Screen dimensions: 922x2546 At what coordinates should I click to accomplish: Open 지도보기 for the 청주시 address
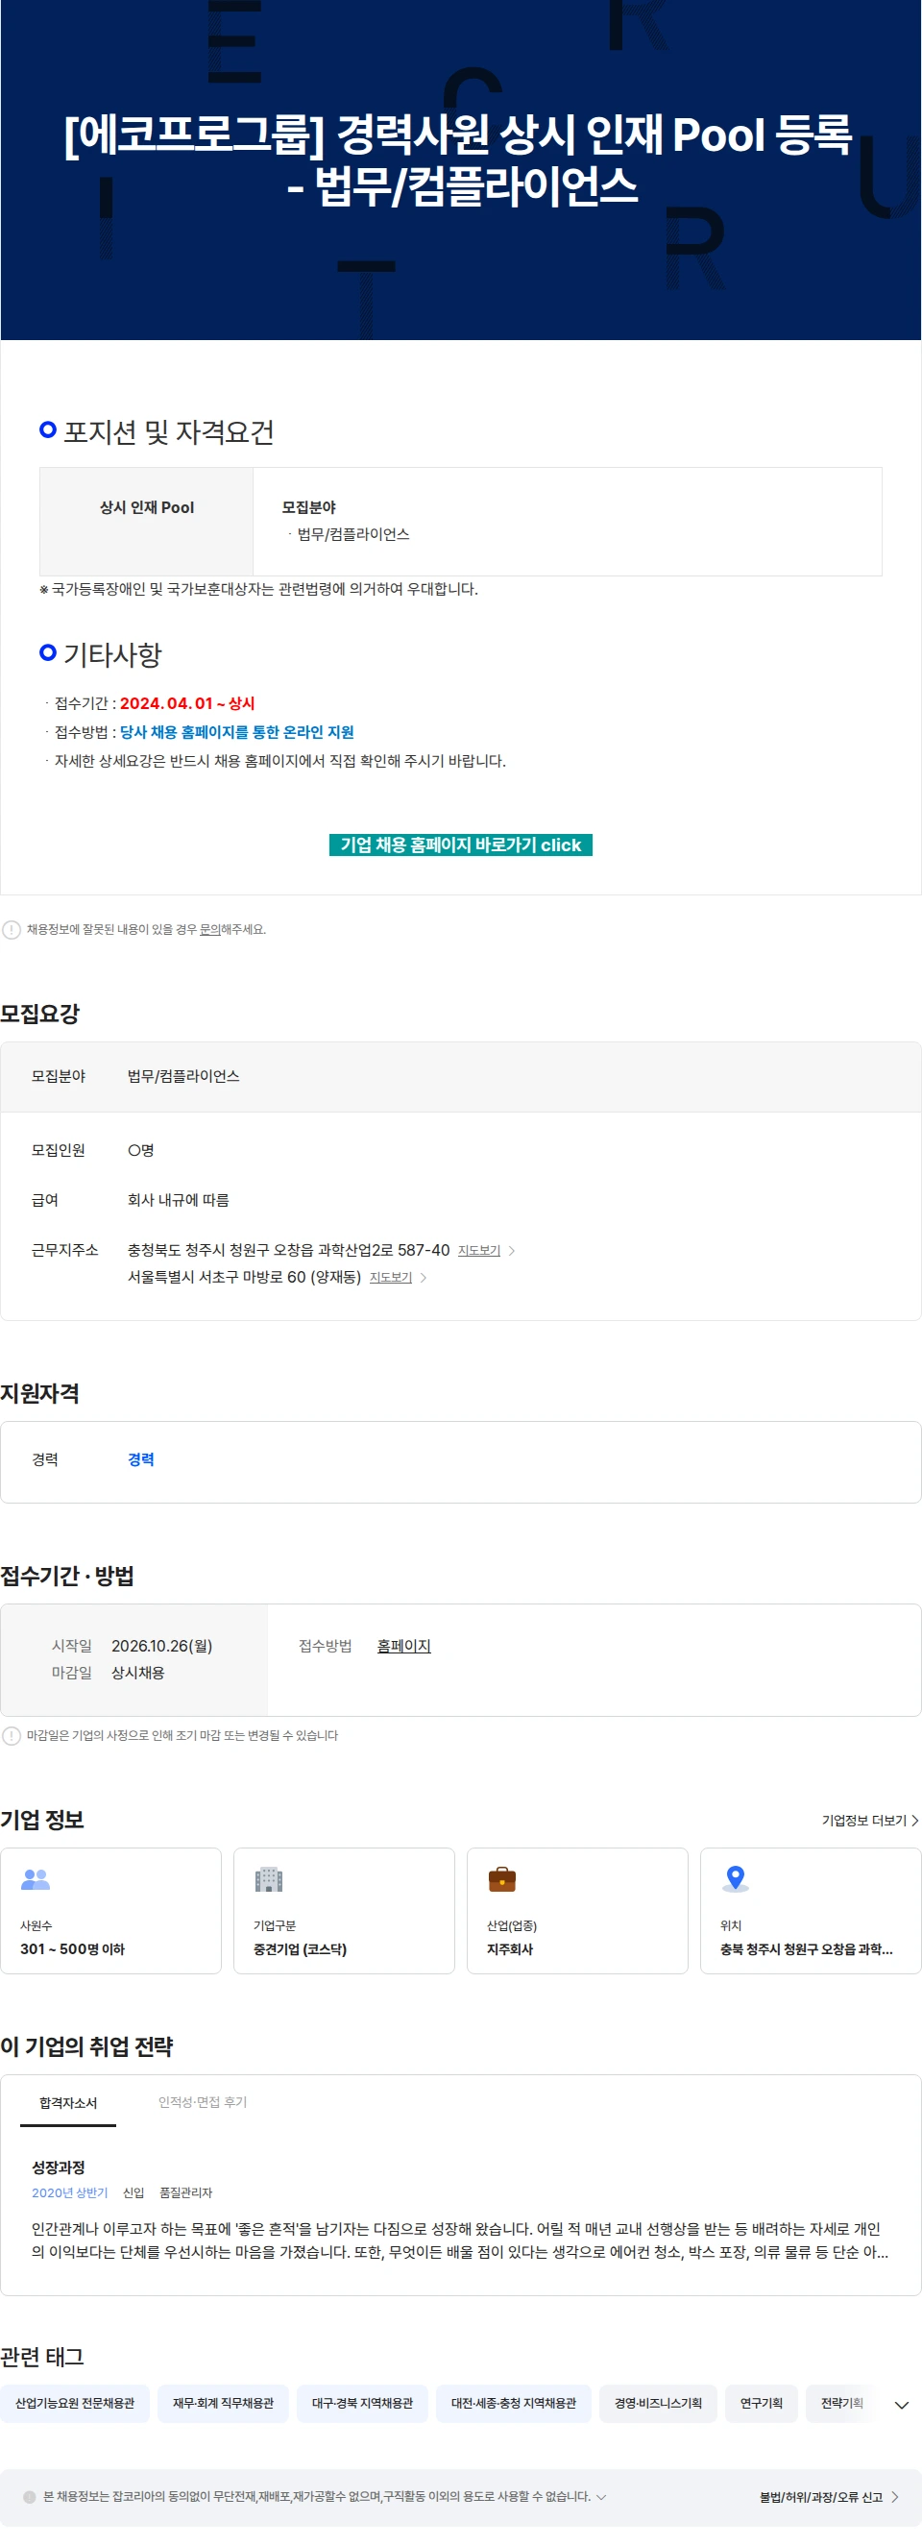(479, 1250)
